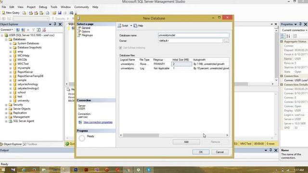The height and width of the screenshot is (173, 308).
Task: Click the Alphabetical sort icon in Properties panel
Action: point(288,36)
